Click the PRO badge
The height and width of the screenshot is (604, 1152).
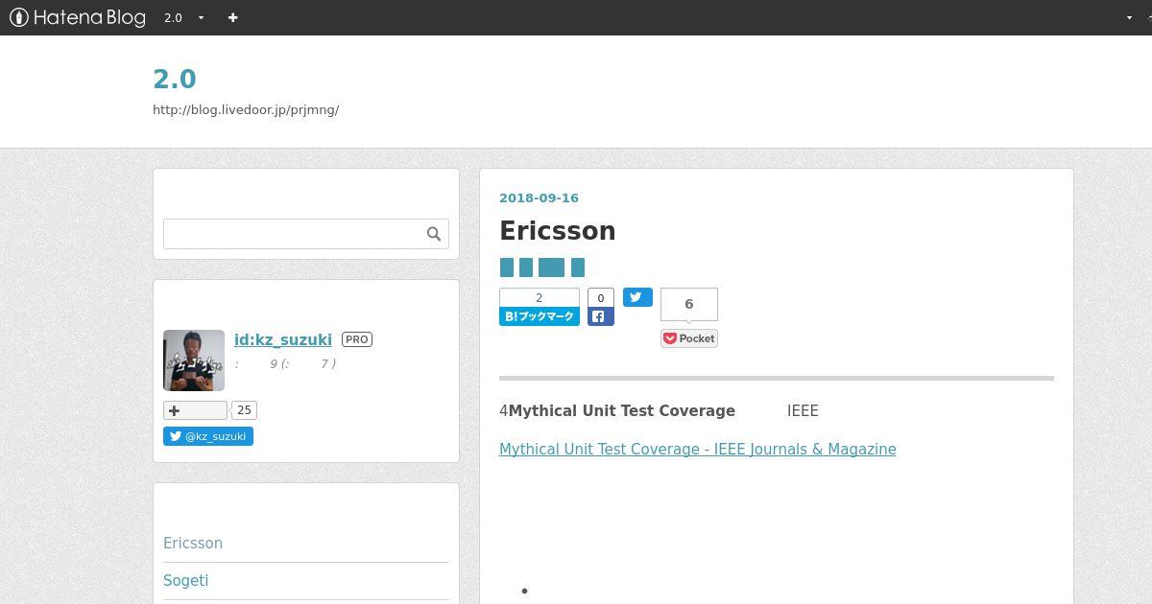[x=357, y=339]
